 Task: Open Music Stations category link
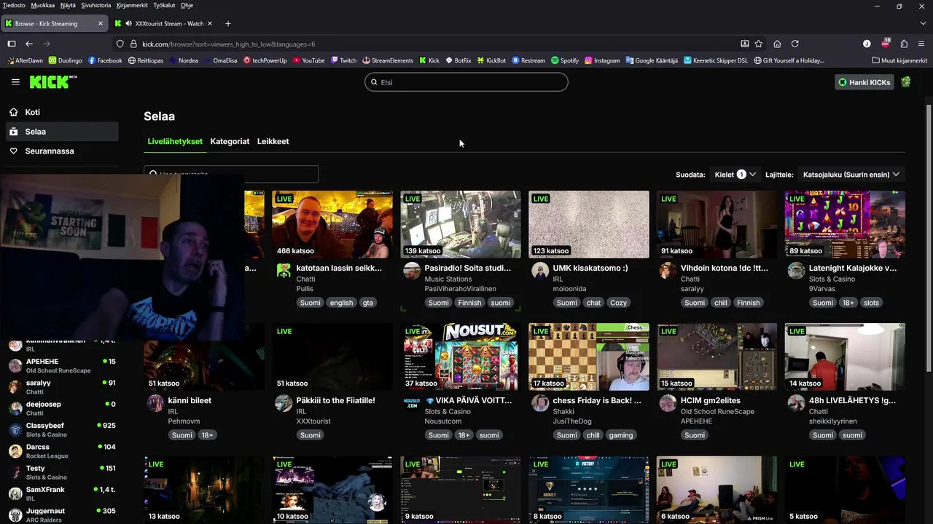[x=448, y=279]
